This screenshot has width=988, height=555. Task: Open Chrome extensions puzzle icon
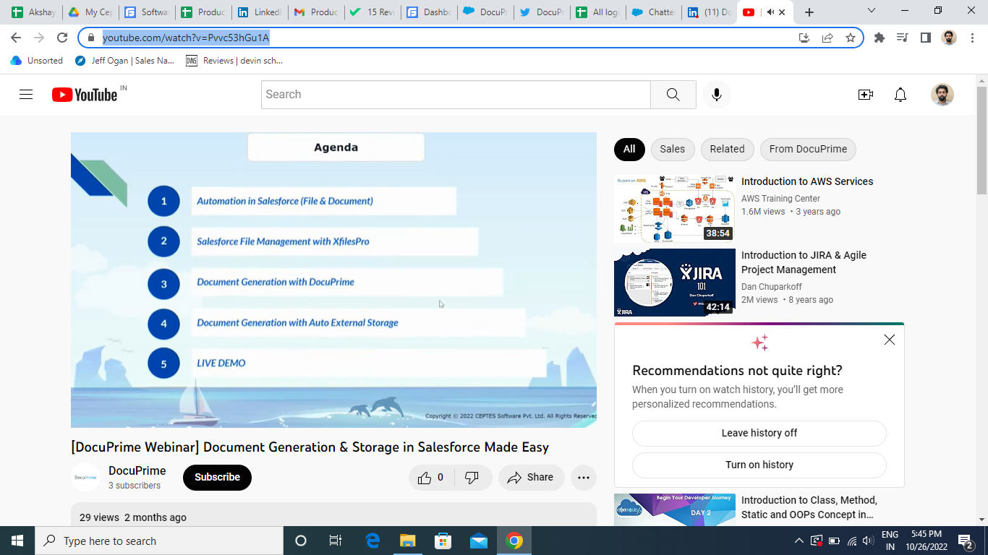(x=880, y=38)
